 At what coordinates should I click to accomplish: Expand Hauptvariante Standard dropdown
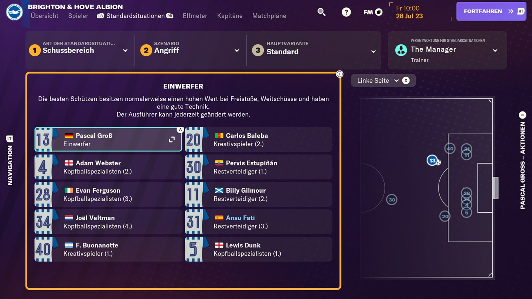[373, 52]
